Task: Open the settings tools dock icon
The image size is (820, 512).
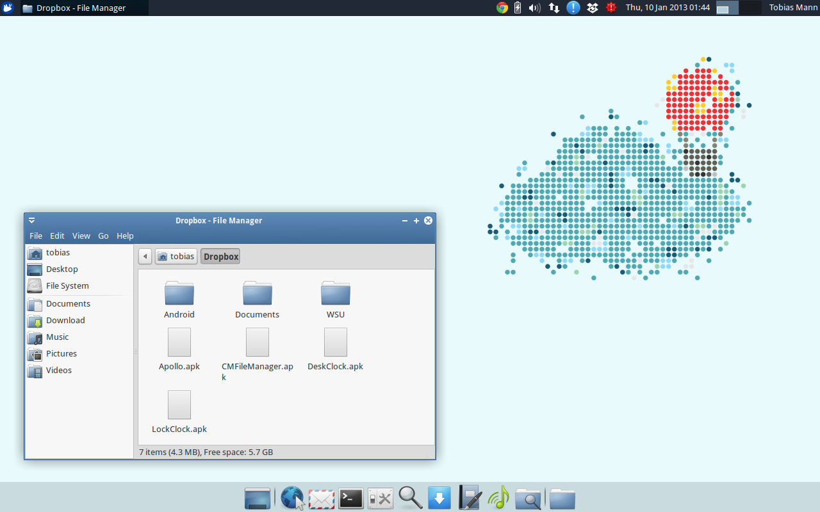Action: [x=381, y=498]
